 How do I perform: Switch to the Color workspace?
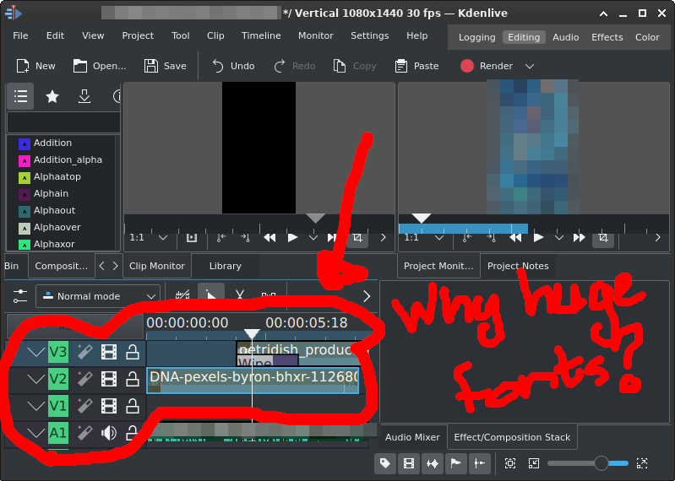(647, 37)
